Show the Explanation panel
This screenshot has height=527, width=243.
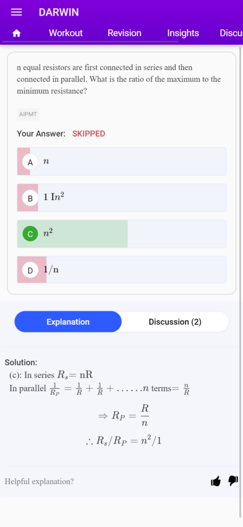(68, 322)
